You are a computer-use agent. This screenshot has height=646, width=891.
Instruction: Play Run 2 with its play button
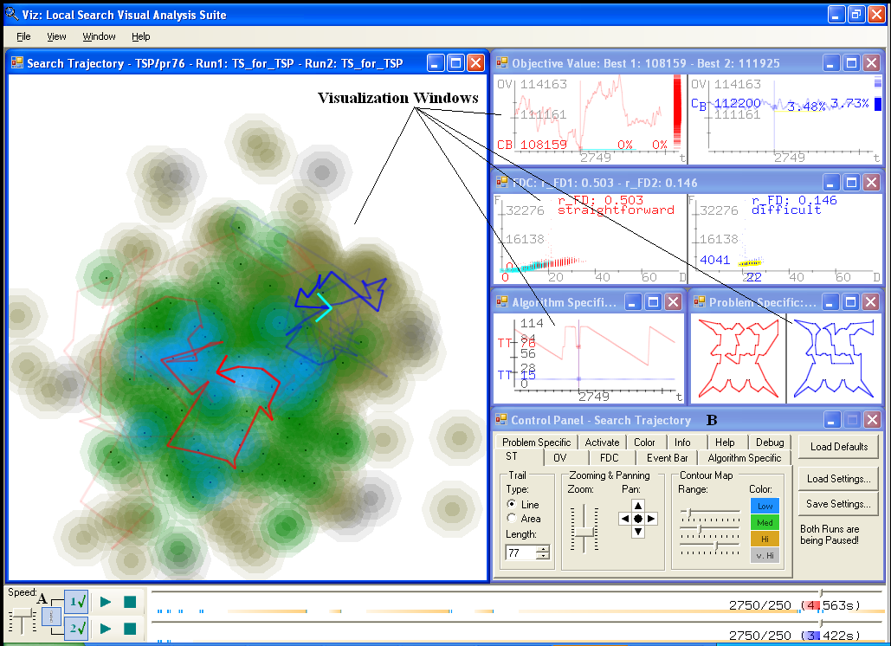pyautogui.click(x=105, y=629)
